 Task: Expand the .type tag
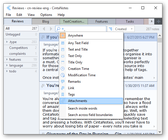7,42
